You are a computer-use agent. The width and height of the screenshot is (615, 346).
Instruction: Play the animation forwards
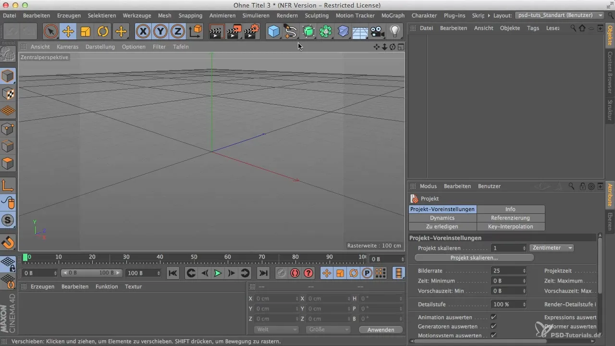pyautogui.click(x=218, y=273)
